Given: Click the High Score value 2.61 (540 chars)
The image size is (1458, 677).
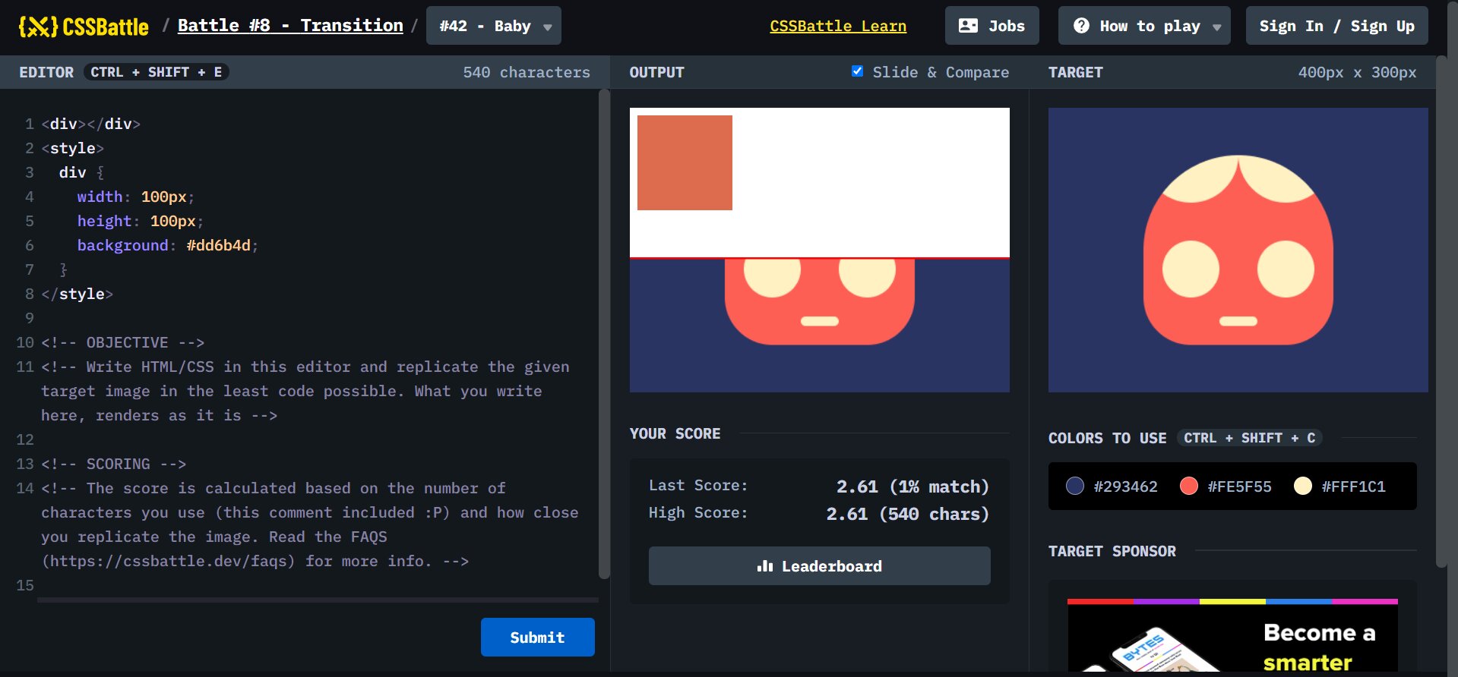Looking at the screenshot, I should tap(908, 514).
